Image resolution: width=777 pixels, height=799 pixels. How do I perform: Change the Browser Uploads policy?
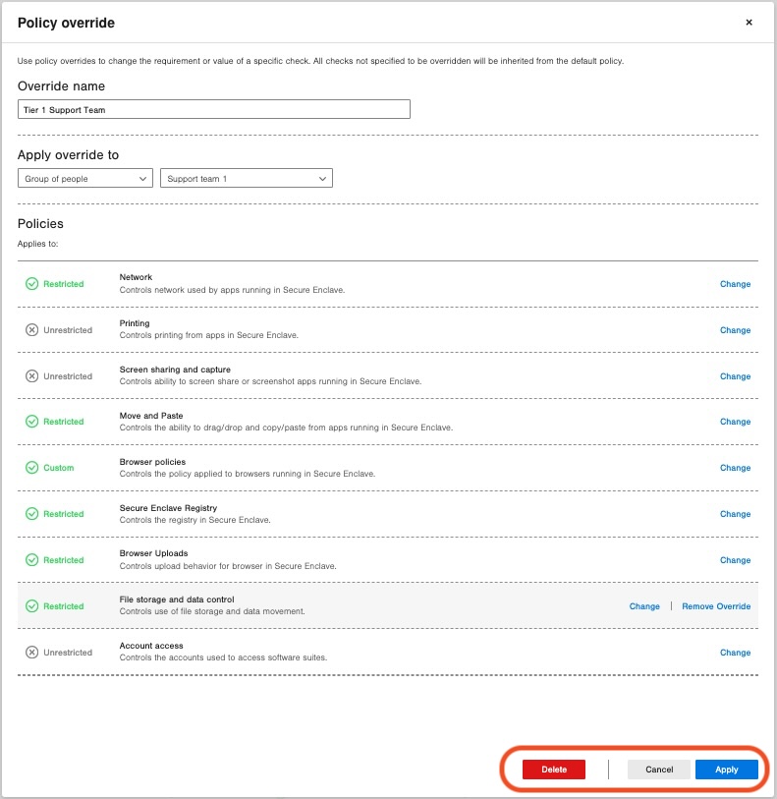pos(735,560)
